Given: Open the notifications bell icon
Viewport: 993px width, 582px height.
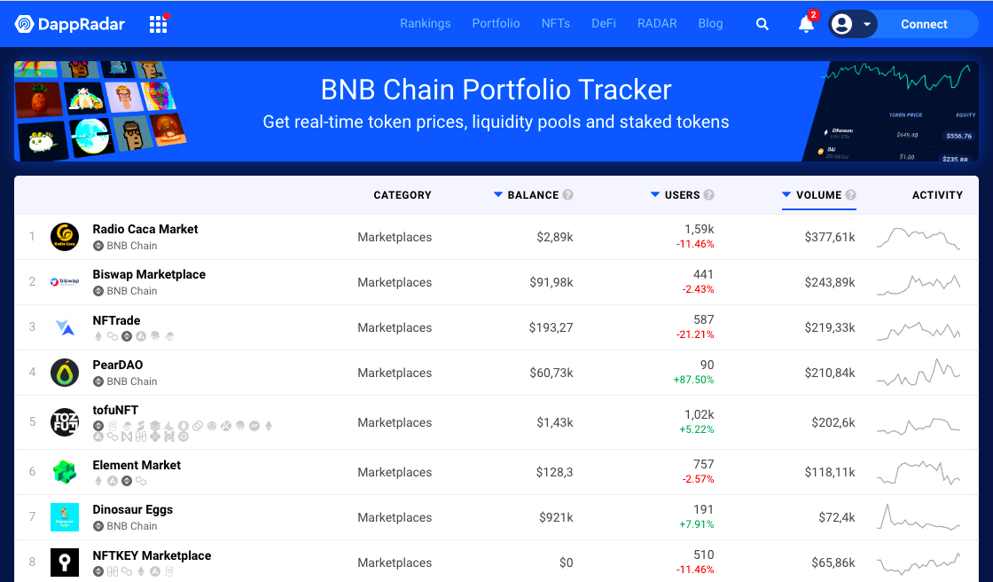Looking at the screenshot, I should tap(806, 24).
